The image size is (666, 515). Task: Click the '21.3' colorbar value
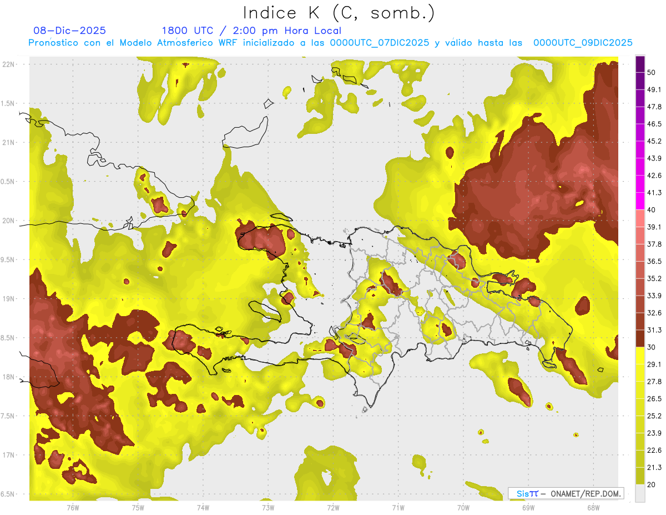(654, 468)
